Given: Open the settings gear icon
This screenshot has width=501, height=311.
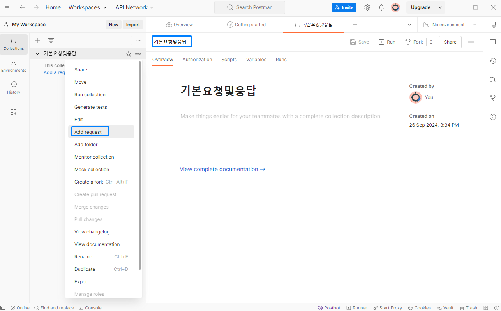Looking at the screenshot, I should tap(367, 7).
